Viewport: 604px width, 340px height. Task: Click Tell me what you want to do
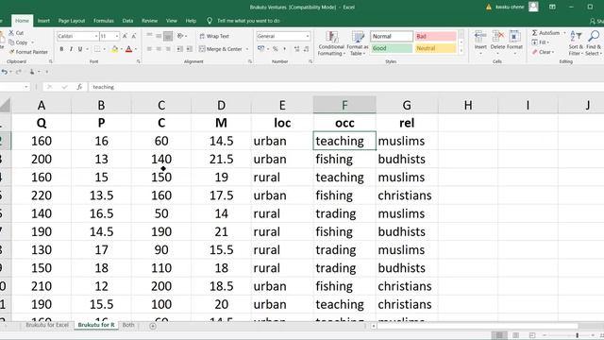(248, 21)
